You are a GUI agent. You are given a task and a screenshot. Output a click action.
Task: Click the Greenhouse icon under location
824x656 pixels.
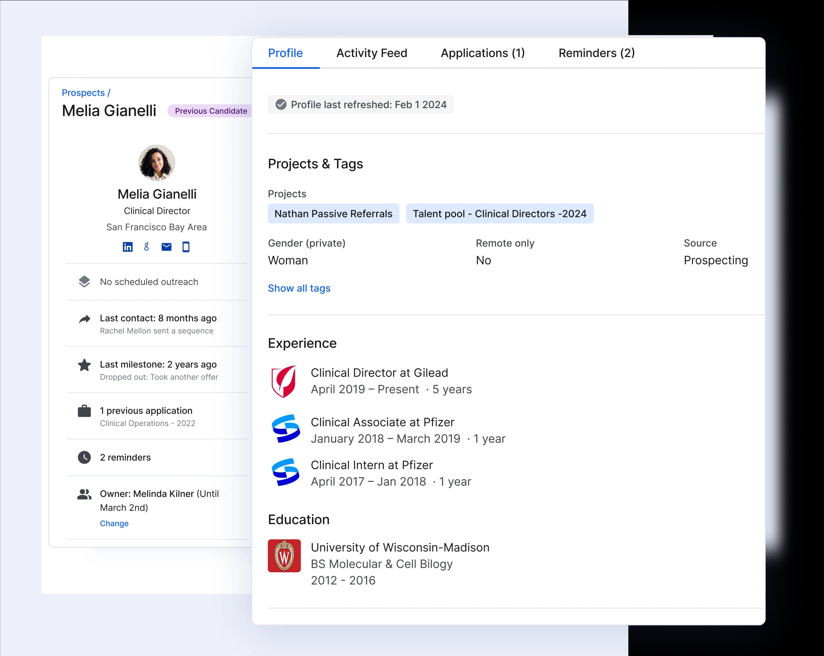(x=146, y=247)
